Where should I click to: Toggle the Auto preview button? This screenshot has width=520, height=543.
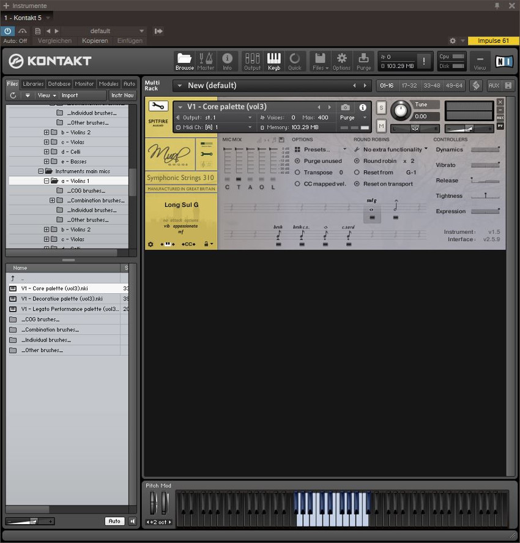(x=114, y=521)
